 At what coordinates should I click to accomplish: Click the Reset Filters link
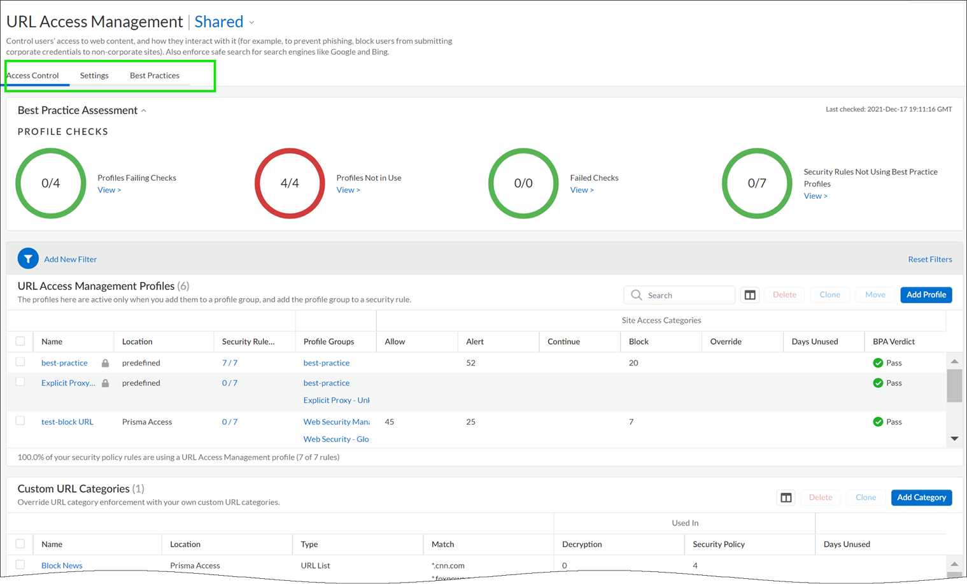tap(929, 259)
